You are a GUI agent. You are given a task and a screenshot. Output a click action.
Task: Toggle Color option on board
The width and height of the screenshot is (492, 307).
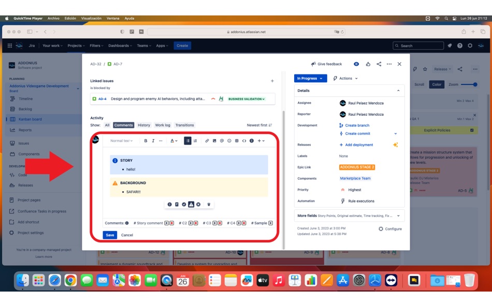pos(437,85)
